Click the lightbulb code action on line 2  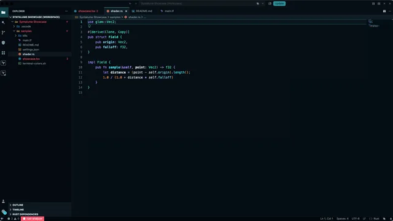[x=89, y=26]
